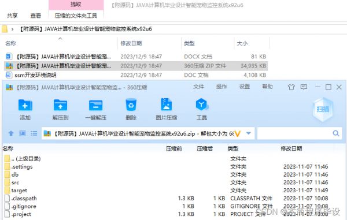Click the 扫描 (Scan) hexagon button
Image resolution: width=347 pixels, height=220 pixels.
(x=323, y=109)
